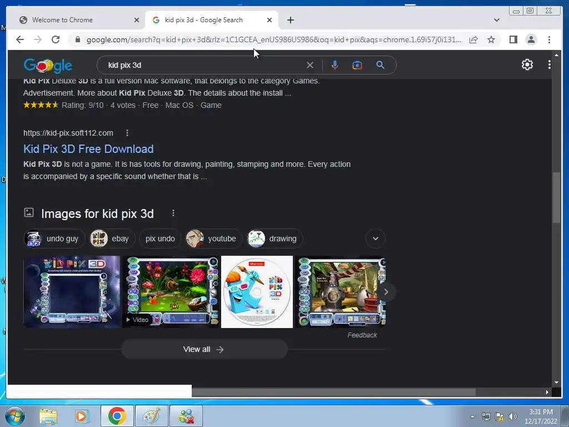Search by voice microphone icon

(335, 65)
